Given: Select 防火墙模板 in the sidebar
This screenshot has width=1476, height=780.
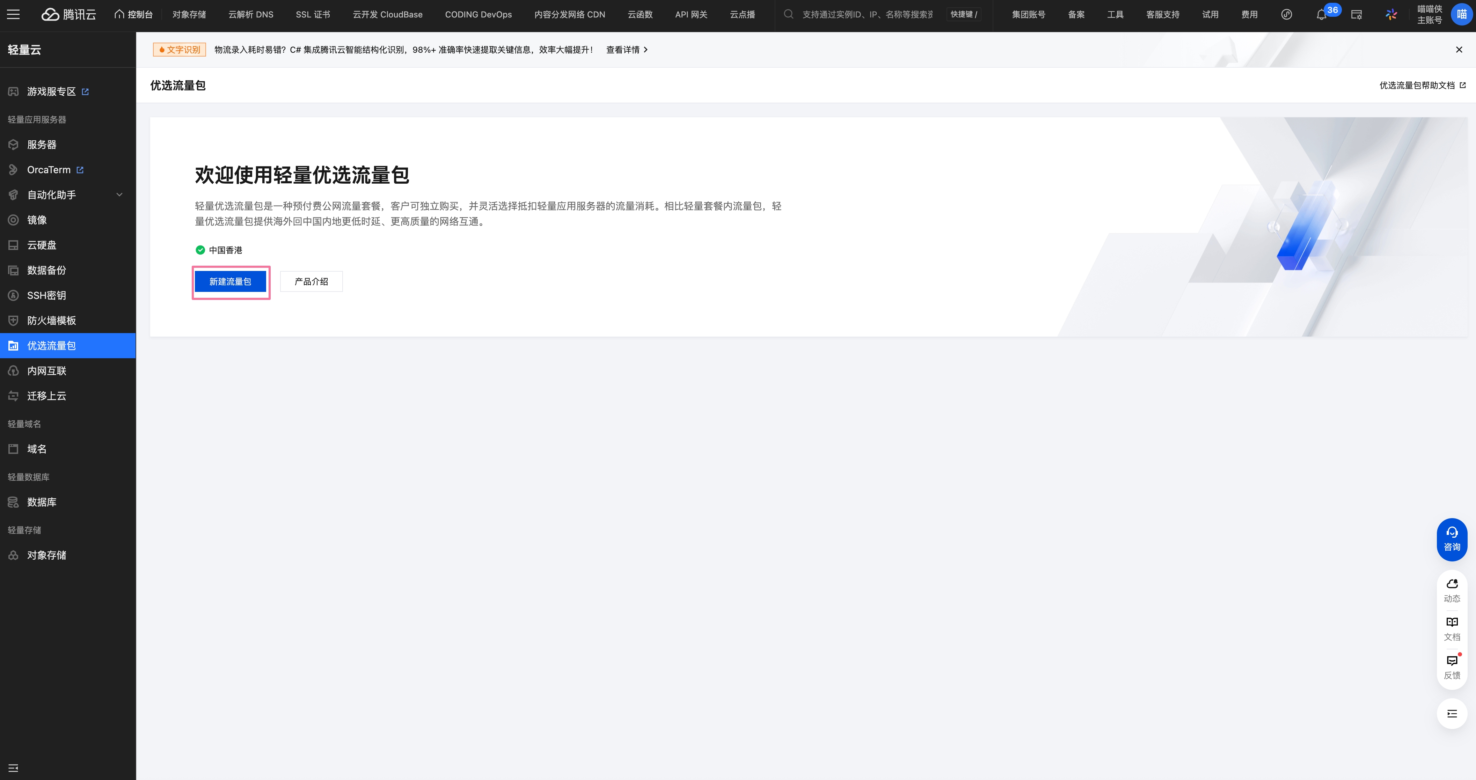Looking at the screenshot, I should [52, 320].
